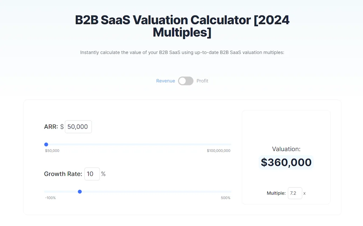The image size is (363, 226).
Task: Click the x label beside the Multiple field
Action: (x=304, y=193)
